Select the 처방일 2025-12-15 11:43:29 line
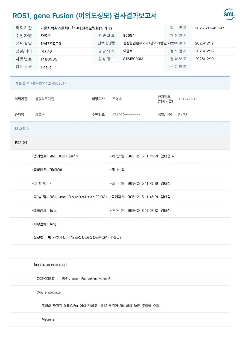246x348 pixels. 143,156
